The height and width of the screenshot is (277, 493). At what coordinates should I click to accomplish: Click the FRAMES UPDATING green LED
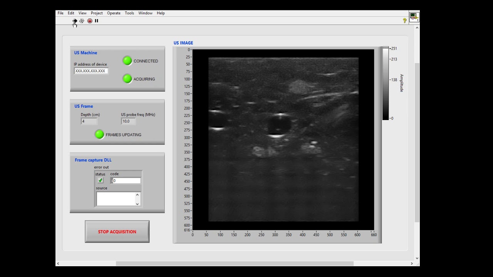tap(99, 134)
